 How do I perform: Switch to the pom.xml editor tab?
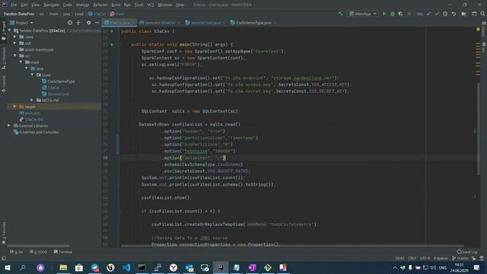160,23
